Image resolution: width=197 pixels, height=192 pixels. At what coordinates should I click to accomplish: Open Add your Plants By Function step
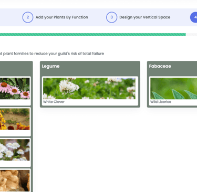coord(62,17)
